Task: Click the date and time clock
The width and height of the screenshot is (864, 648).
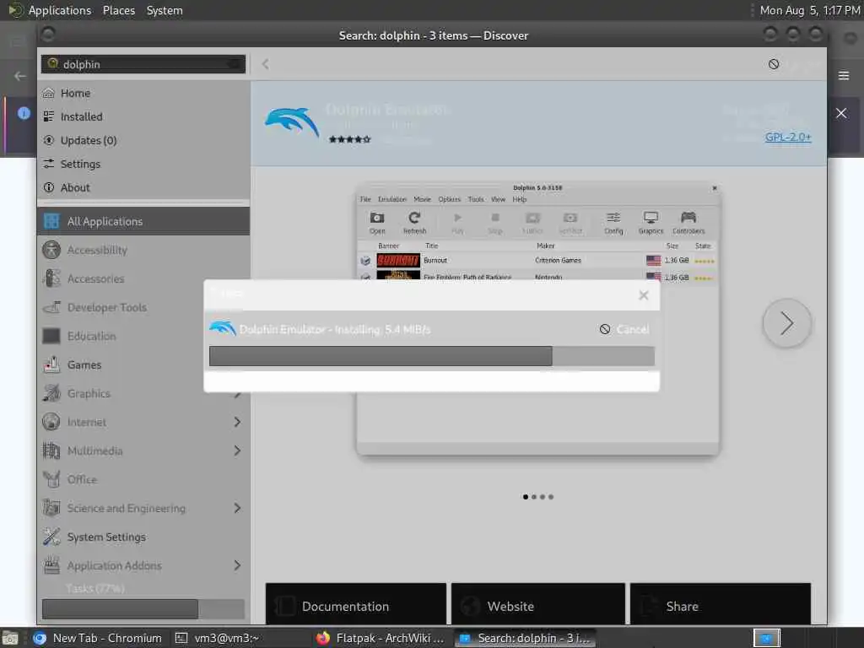Action: point(810,10)
